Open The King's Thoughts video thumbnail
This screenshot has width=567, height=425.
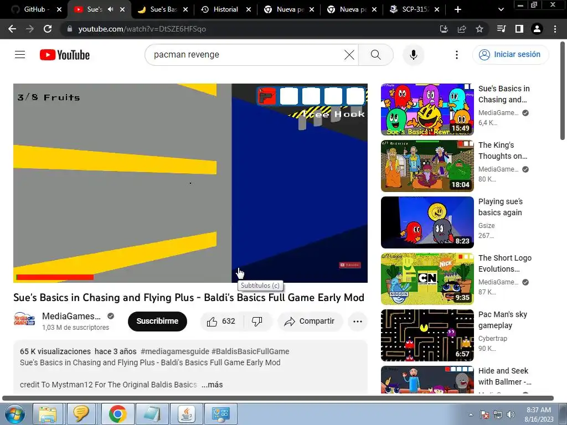pyautogui.click(x=427, y=166)
